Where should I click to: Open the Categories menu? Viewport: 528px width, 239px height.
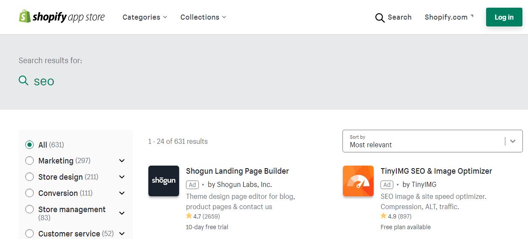[145, 17]
